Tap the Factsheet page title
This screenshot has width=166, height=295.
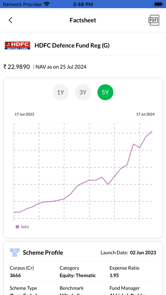[x=83, y=20]
